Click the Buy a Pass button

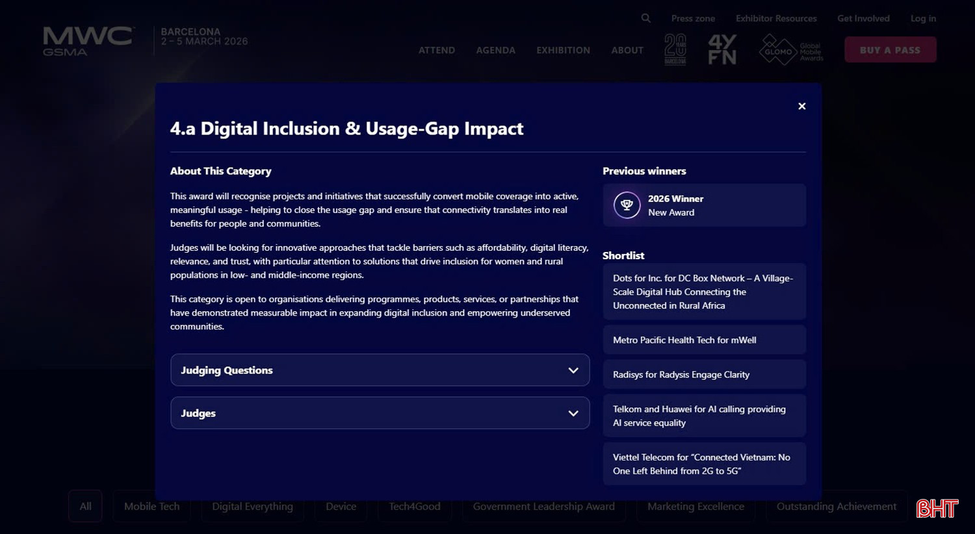pos(890,50)
